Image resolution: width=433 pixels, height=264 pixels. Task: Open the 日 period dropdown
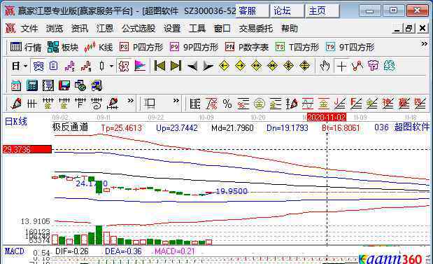coord(20,66)
